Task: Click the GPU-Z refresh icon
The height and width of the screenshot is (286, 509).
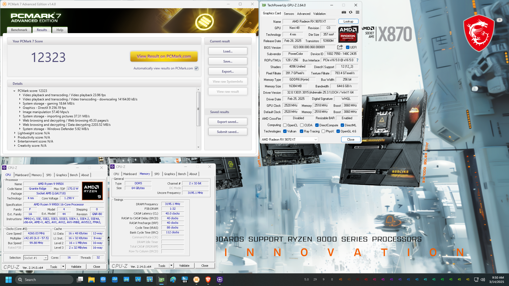Action: [350, 12]
